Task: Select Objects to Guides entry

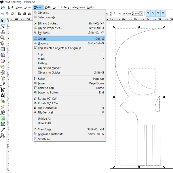Action: click(x=69, y=73)
